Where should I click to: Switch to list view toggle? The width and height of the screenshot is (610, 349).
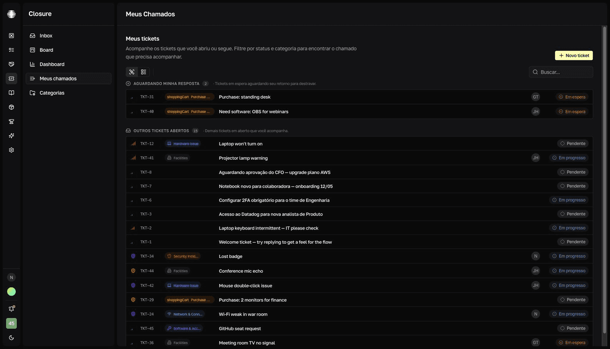pyautogui.click(x=143, y=72)
